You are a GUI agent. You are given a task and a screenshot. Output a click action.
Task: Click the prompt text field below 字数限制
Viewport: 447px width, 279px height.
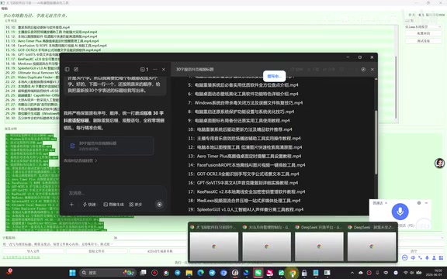(x=94, y=244)
